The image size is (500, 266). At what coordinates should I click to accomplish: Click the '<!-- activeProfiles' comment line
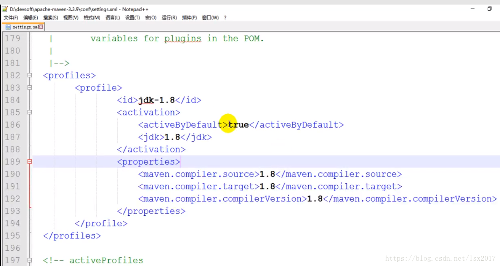pyautogui.click(x=93, y=260)
